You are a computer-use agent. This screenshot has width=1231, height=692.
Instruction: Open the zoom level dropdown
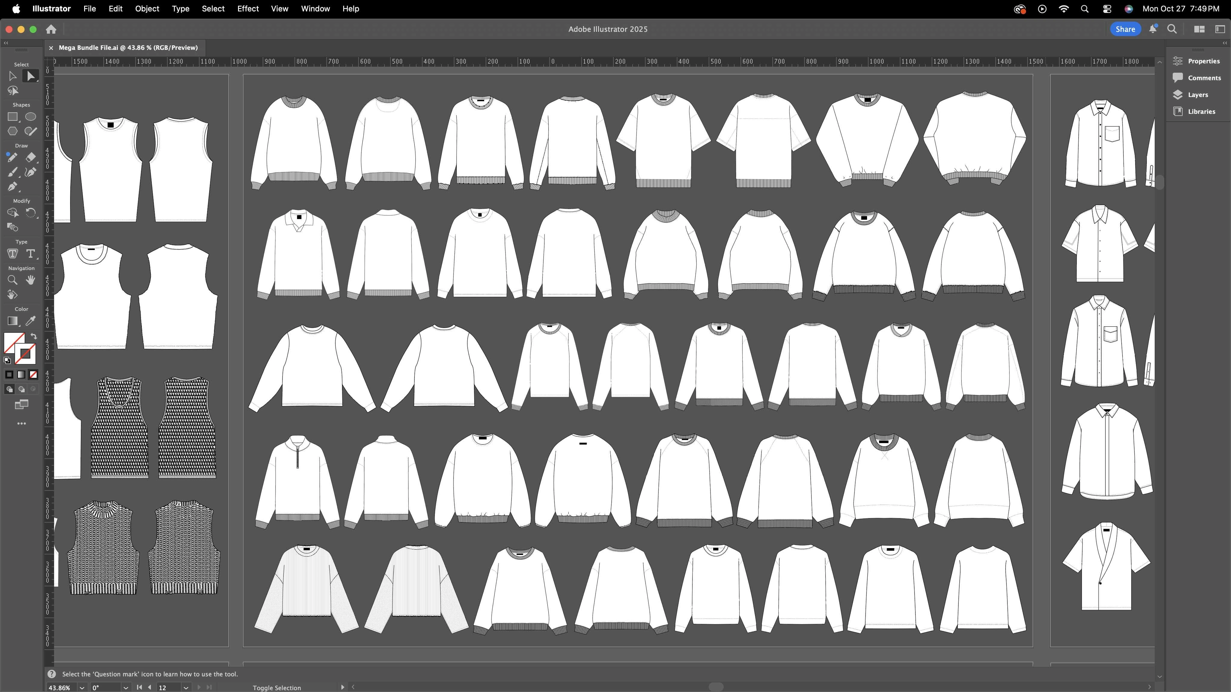[82, 688]
